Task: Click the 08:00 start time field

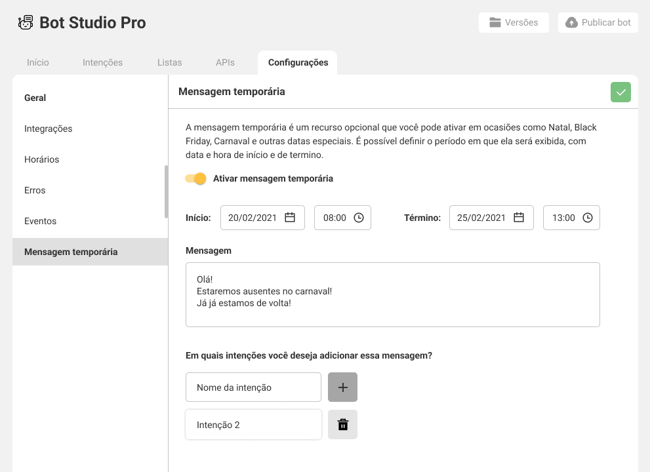Action: click(342, 218)
